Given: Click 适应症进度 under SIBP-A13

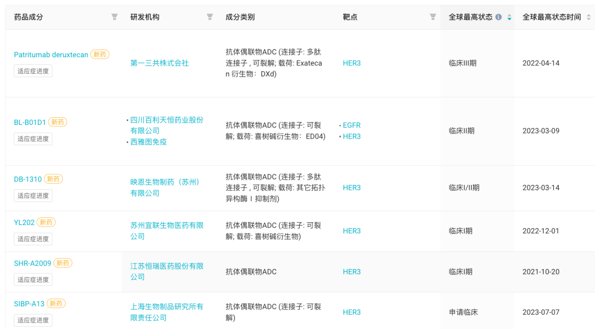Looking at the screenshot, I should pos(33,320).
